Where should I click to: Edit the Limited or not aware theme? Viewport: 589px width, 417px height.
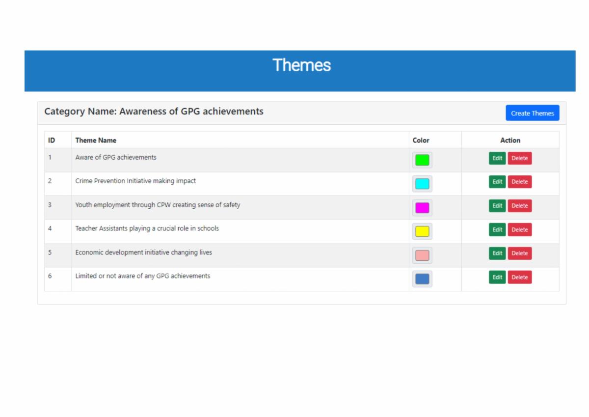click(x=497, y=277)
